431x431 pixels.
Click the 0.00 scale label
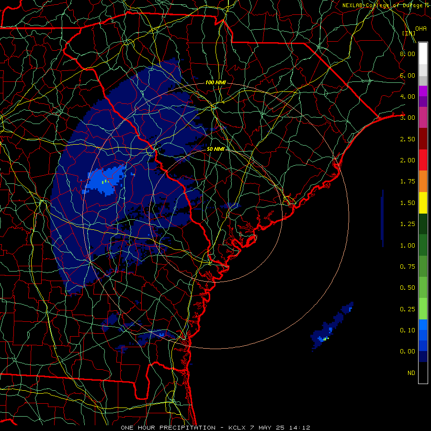[408, 352]
